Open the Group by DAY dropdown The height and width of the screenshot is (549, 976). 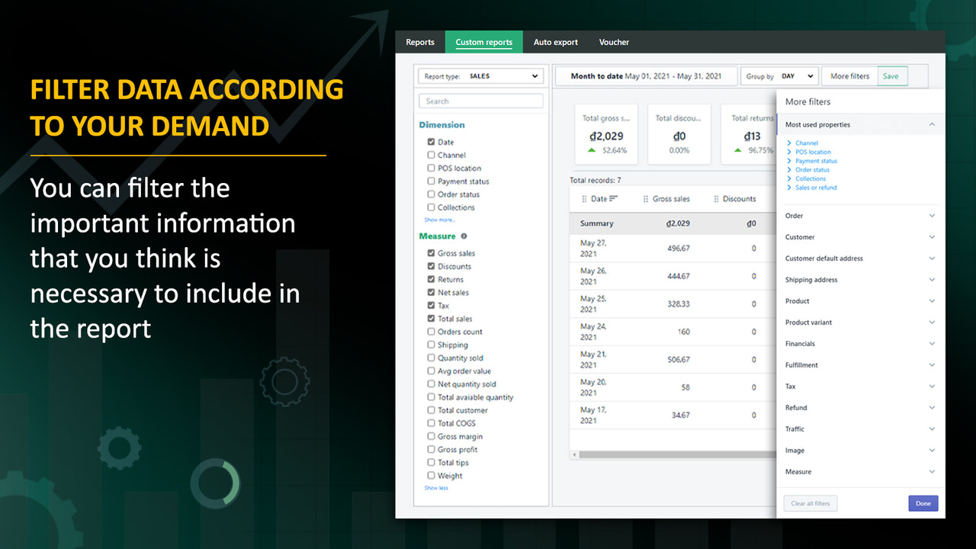779,76
